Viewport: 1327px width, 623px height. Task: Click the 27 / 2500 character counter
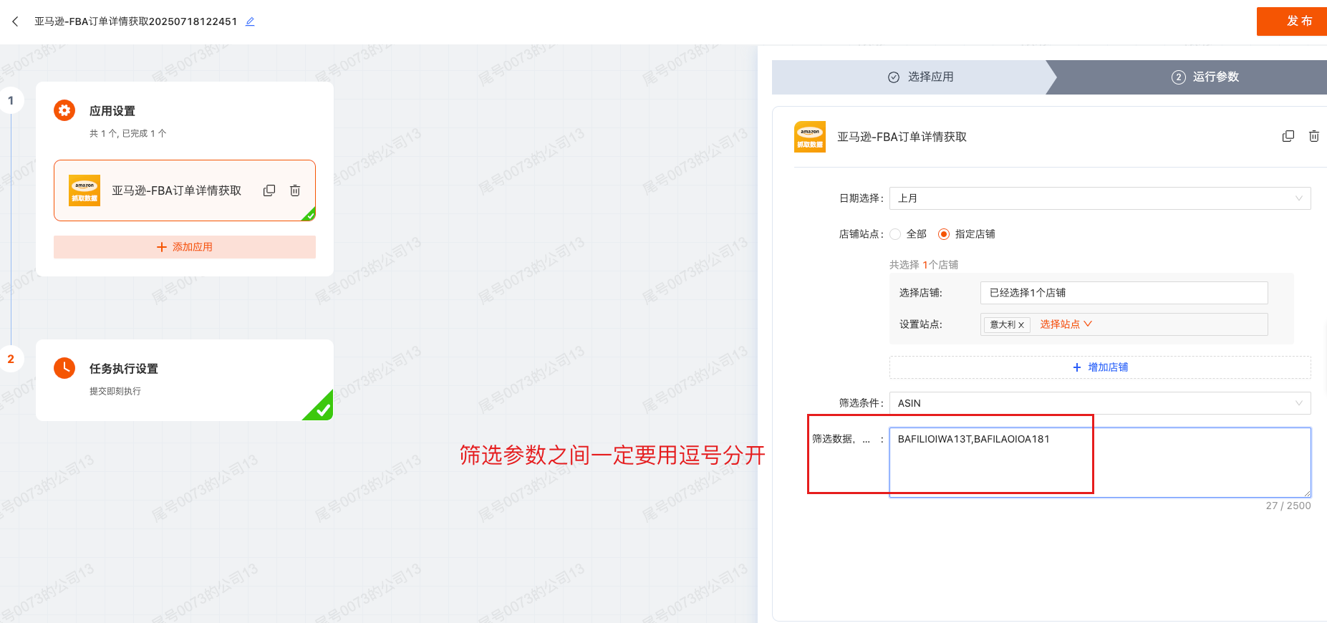1288,506
